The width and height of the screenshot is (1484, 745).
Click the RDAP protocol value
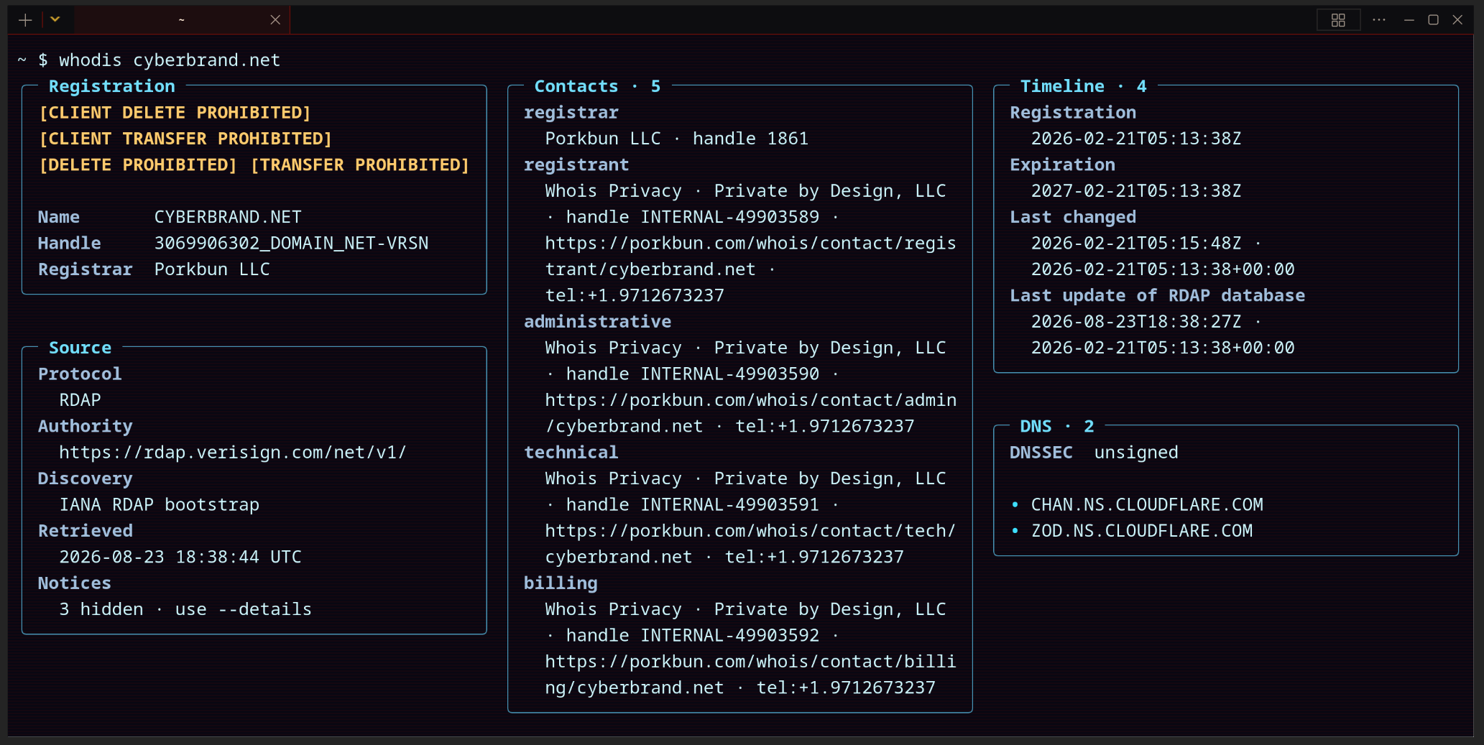click(x=80, y=400)
